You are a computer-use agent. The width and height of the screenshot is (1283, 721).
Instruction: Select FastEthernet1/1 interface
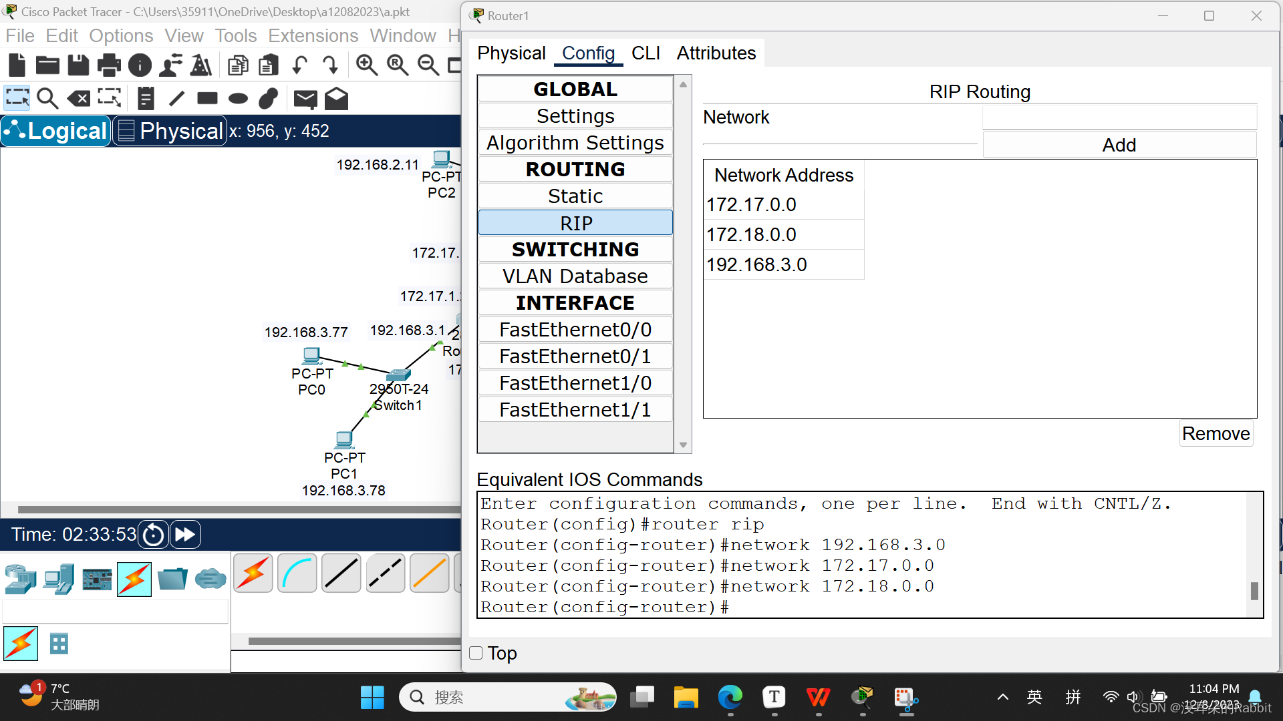coord(575,409)
